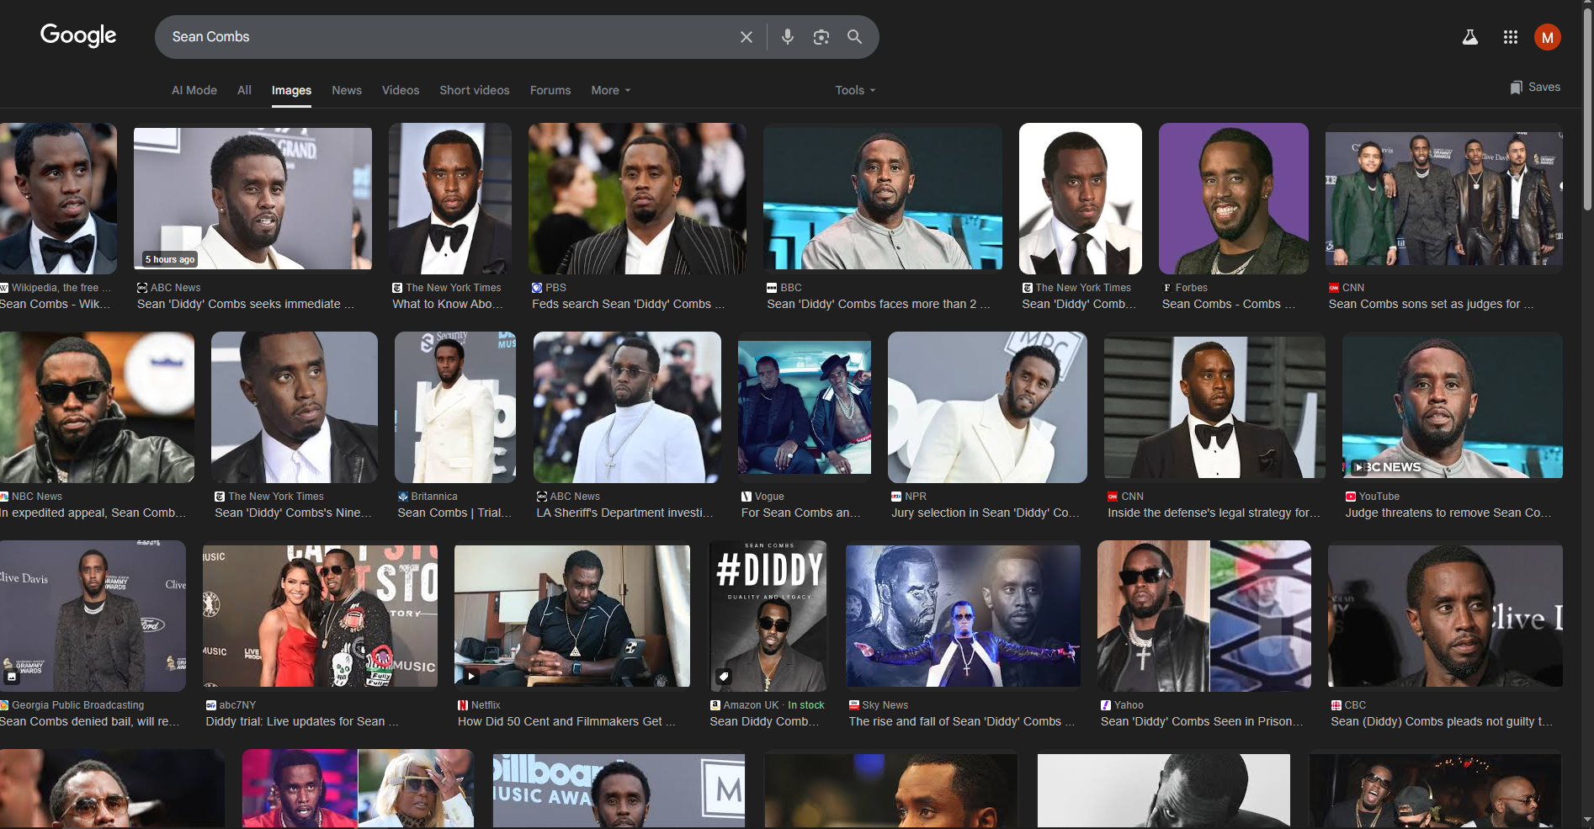
Task: Click in the Sean Combs search field
Action: tap(446, 37)
